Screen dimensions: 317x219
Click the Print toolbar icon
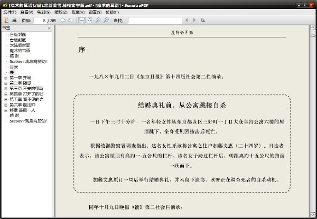(x=14, y=20)
